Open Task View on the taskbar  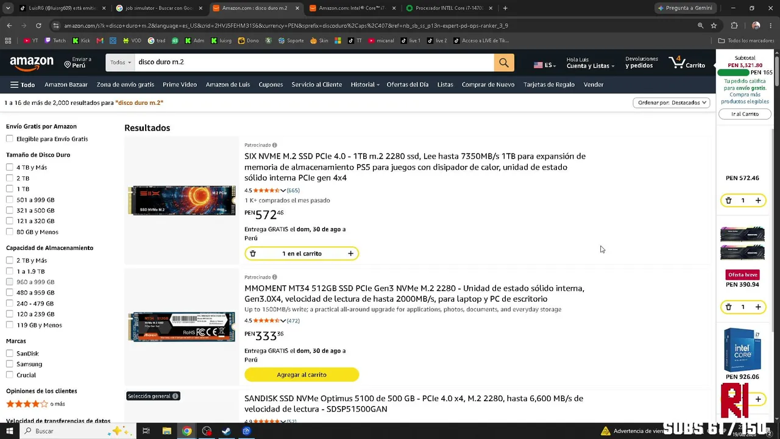point(146,431)
